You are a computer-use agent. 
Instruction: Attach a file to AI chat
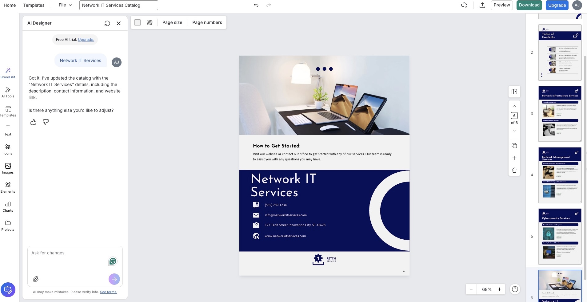pyautogui.click(x=36, y=279)
